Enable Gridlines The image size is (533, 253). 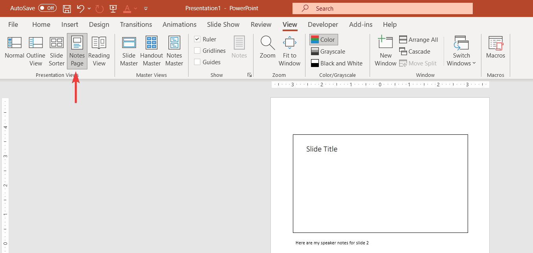(x=197, y=50)
